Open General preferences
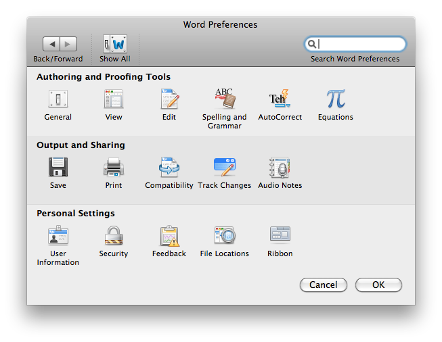The width and height of the screenshot is (442, 342). coord(58,100)
